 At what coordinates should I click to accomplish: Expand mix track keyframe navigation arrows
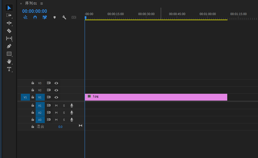[x=80, y=126]
